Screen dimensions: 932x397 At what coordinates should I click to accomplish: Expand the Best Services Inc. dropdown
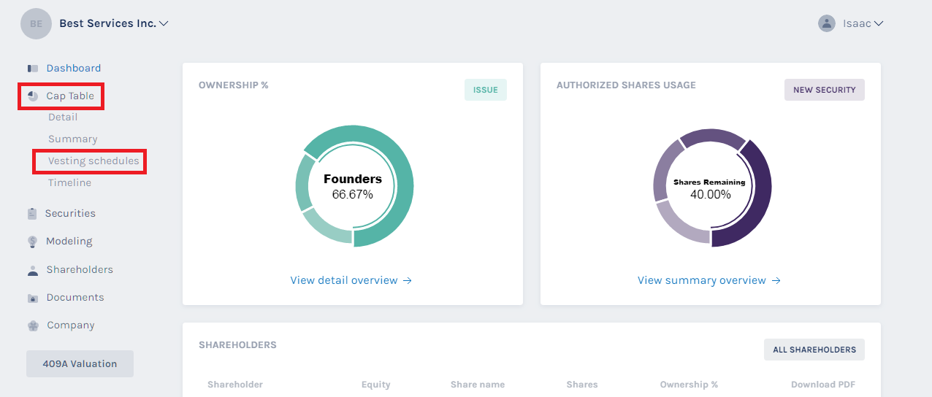164,23
